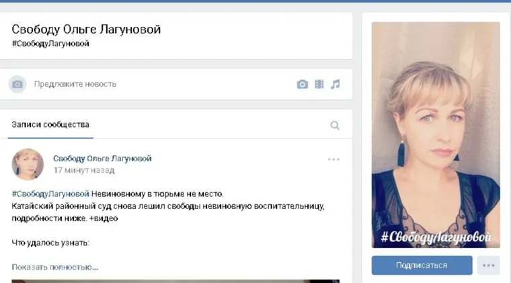Click the Подписаться button
This screenshot has width=511, height=283.
pyautogui.click(x=422, y=266)
